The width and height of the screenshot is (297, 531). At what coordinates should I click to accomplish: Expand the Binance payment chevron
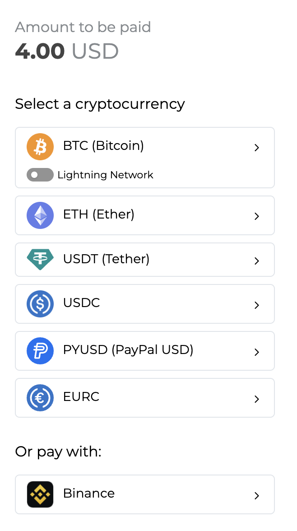point(257,495)
